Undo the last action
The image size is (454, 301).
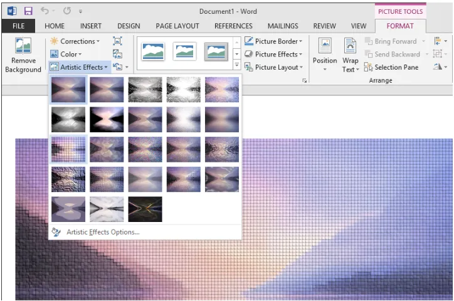[x=45, y=11]
